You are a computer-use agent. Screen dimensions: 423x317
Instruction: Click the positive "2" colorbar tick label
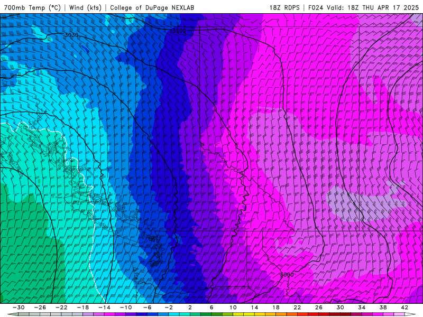(190, 307)
